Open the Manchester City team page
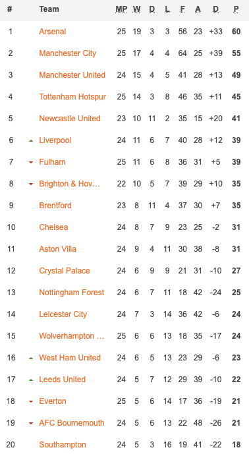 (x=67, y=53)
